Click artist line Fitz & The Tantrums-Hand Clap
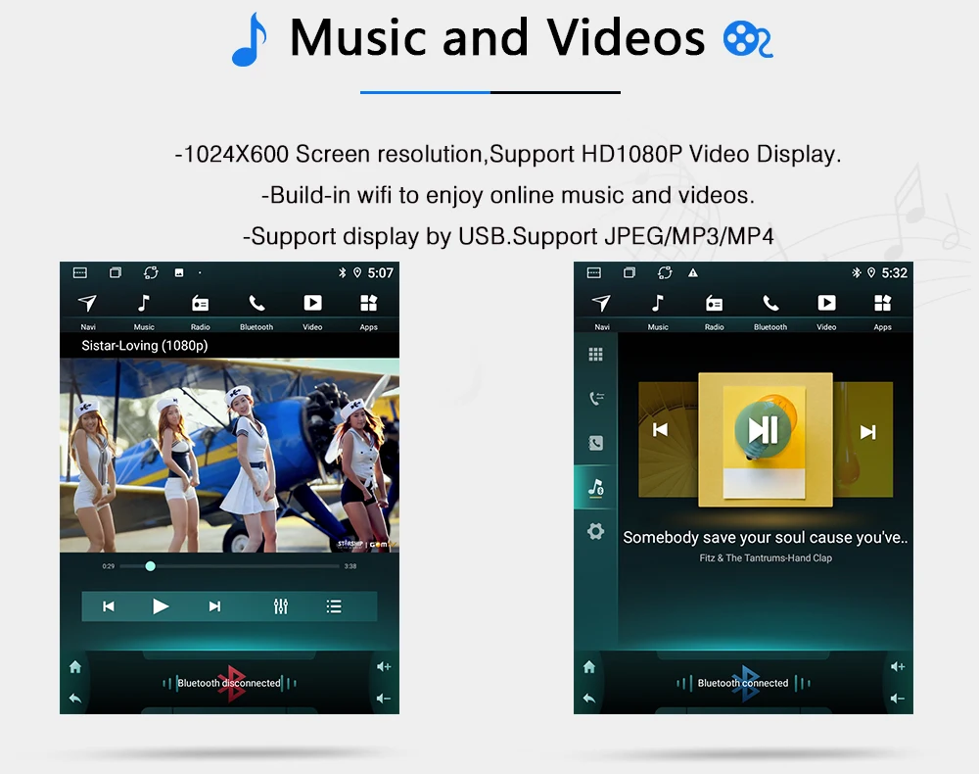 click(x=766, y=557)
